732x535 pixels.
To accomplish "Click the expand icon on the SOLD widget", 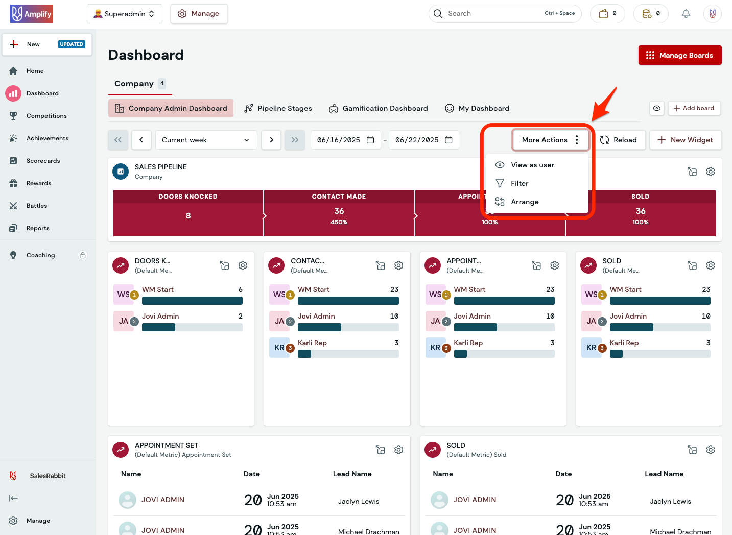I will point(692,265).
